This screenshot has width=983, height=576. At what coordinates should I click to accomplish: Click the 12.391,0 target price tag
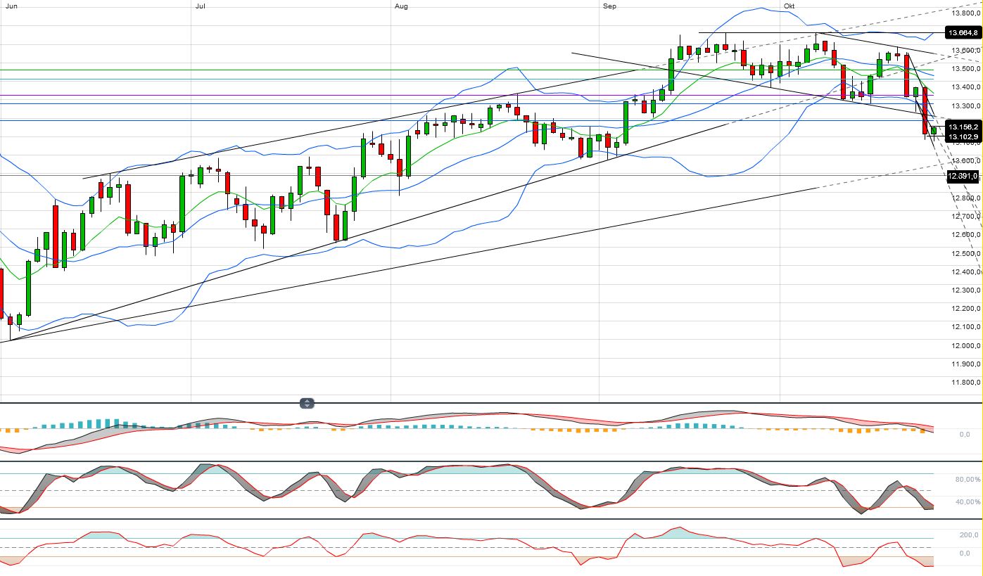coord(962,177)
